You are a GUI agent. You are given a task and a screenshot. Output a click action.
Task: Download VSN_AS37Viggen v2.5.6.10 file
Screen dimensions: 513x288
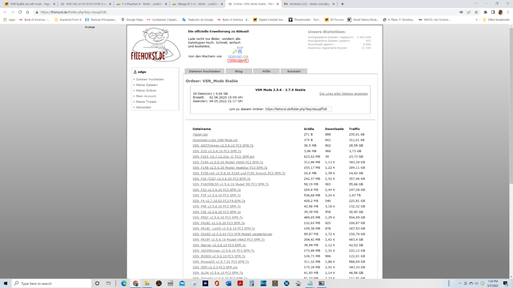tap(223, 146)
